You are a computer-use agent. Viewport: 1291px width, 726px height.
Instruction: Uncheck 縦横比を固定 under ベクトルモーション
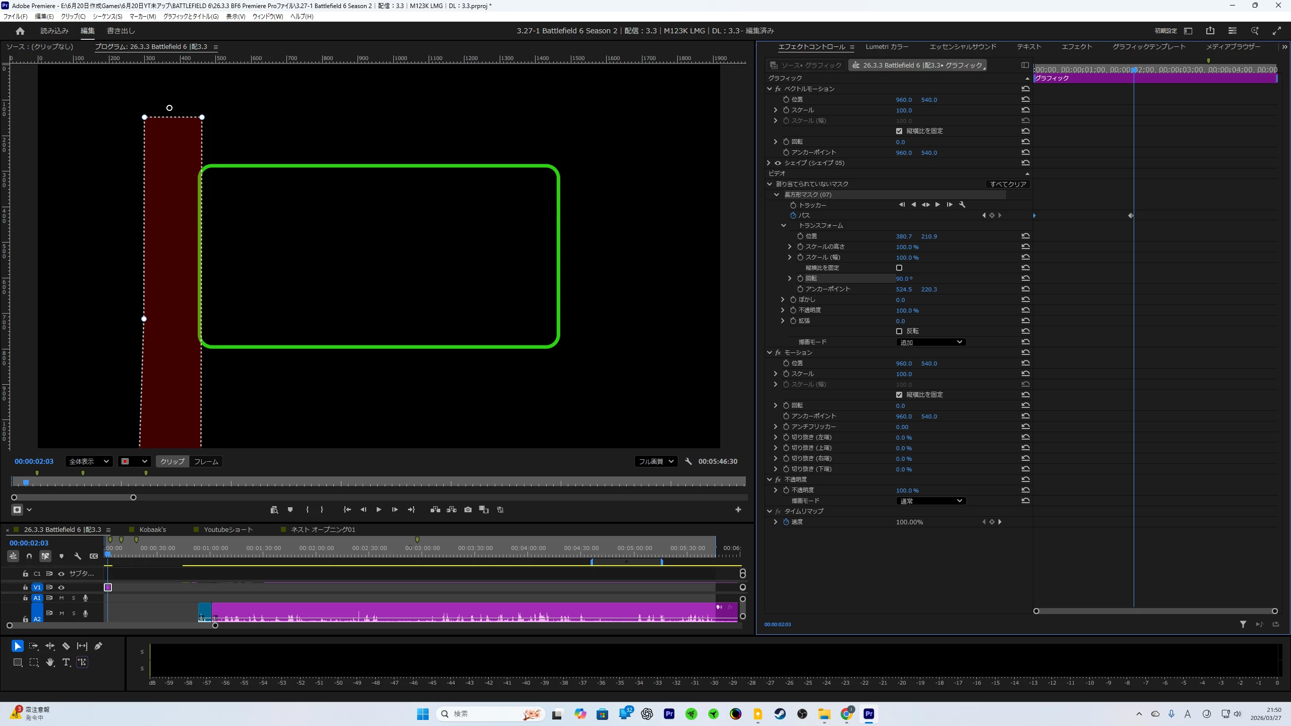click(899, 131)
